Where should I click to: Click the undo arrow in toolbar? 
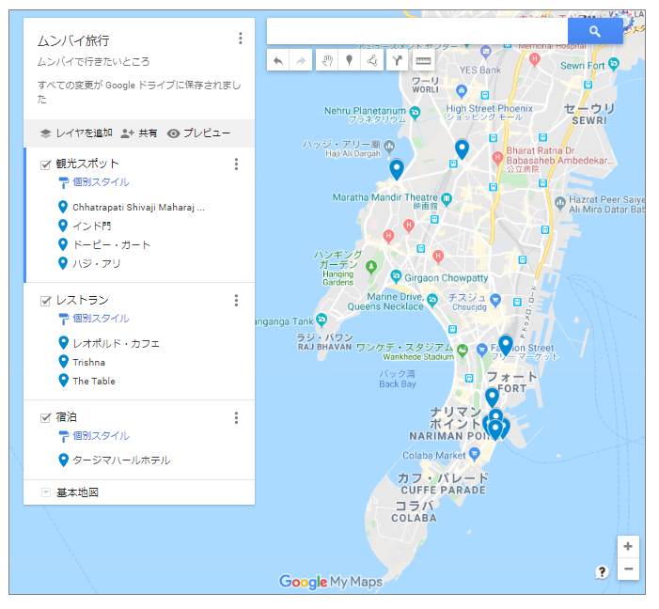(x=278, y=61)
